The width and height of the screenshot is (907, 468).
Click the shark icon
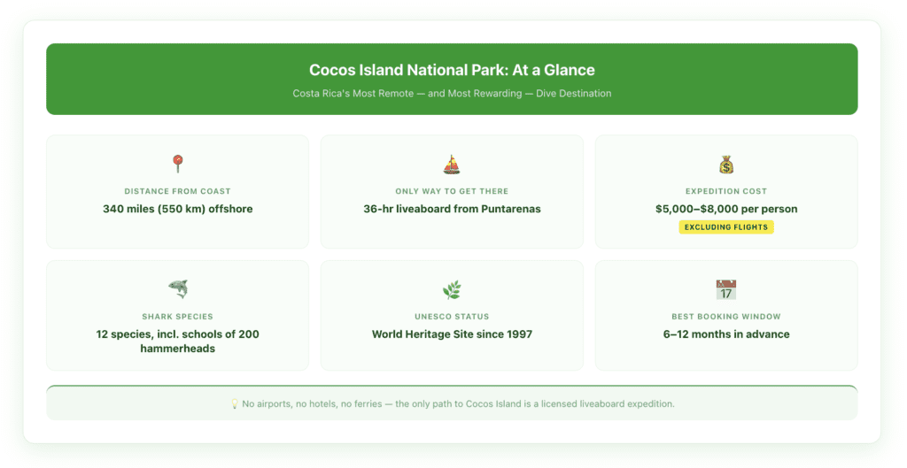pyautogui.click(x=178, y=289)
